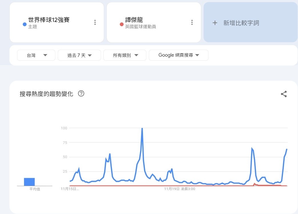This screenshot has height=214, width=298.
Task: Open the options menu for 世界棒球12強賽
Action: [95, 23]
